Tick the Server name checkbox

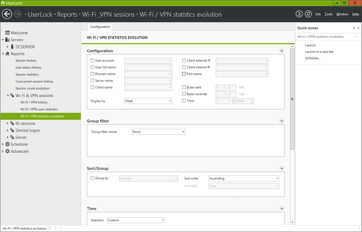tap(93, 80)
